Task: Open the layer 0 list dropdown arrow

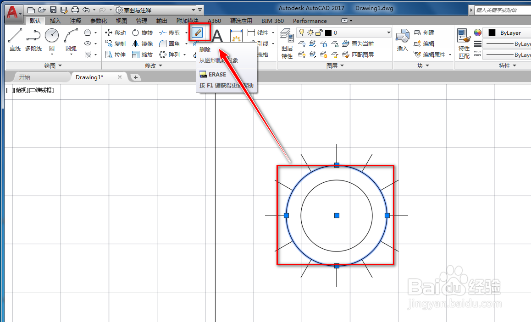Action: pyautogui.click(x=388, y=33)
